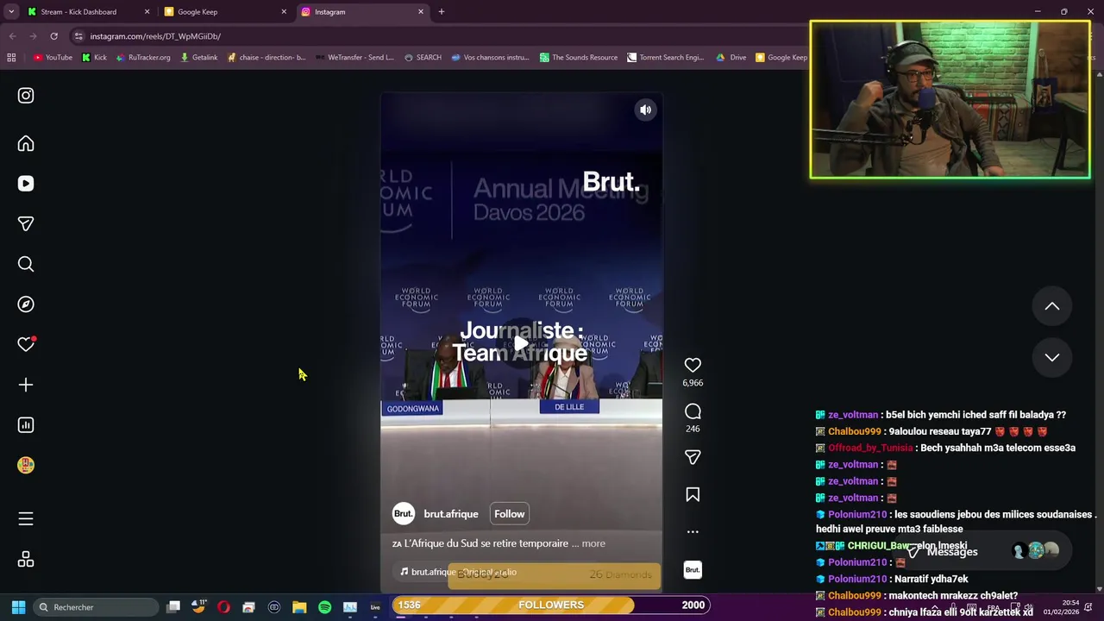1104x621 pixels.
Task: Open the Getalink bookmark
Action: [x=198, y=58]
